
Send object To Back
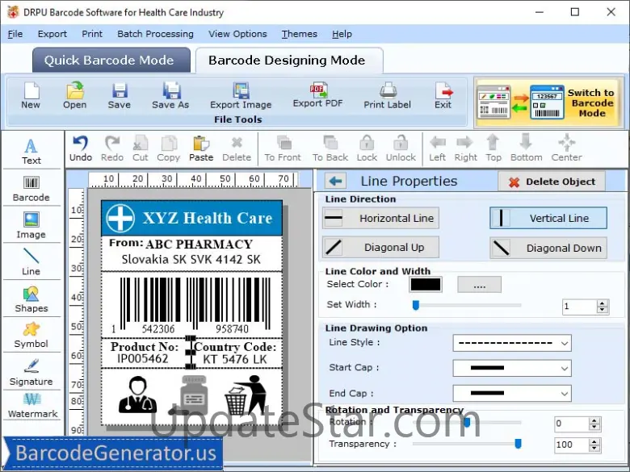[x=330, y=148]
